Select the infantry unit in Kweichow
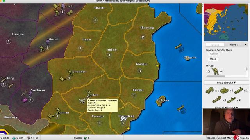250x140 pixels. click(70, 73)
